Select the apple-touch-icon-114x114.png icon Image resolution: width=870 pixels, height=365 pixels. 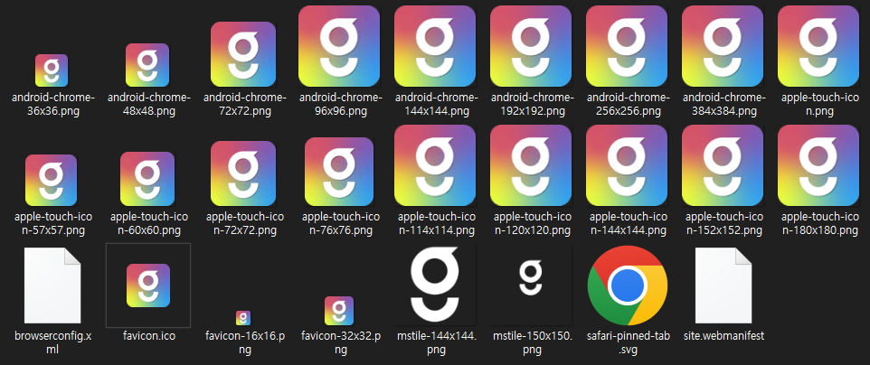pos(435,165)
